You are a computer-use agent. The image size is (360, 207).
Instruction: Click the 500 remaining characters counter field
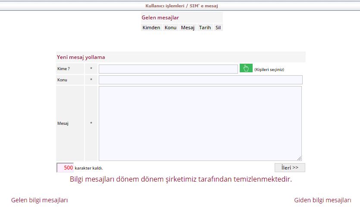pyautogui.click(x=65, y=168)
